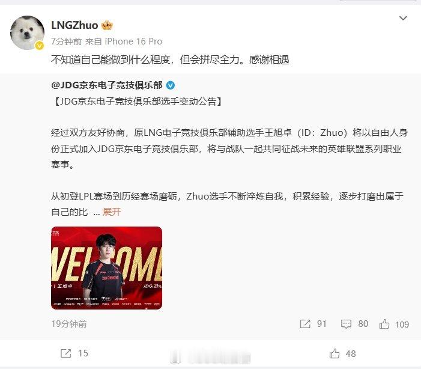Viewport: 421px width, 369px height.
Task: Click the blue verified badge beside JDG
Action: coord(171,85)
